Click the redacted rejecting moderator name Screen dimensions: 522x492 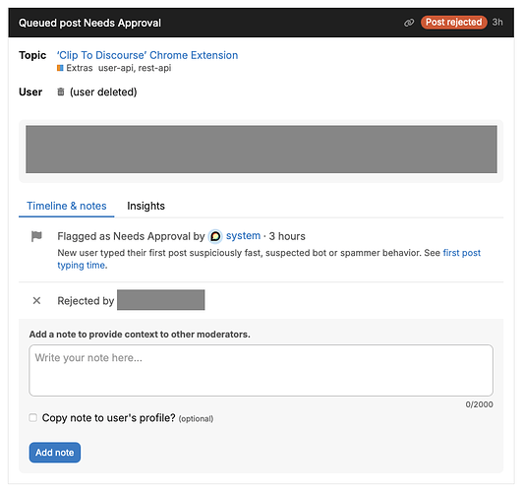(161, 300)
